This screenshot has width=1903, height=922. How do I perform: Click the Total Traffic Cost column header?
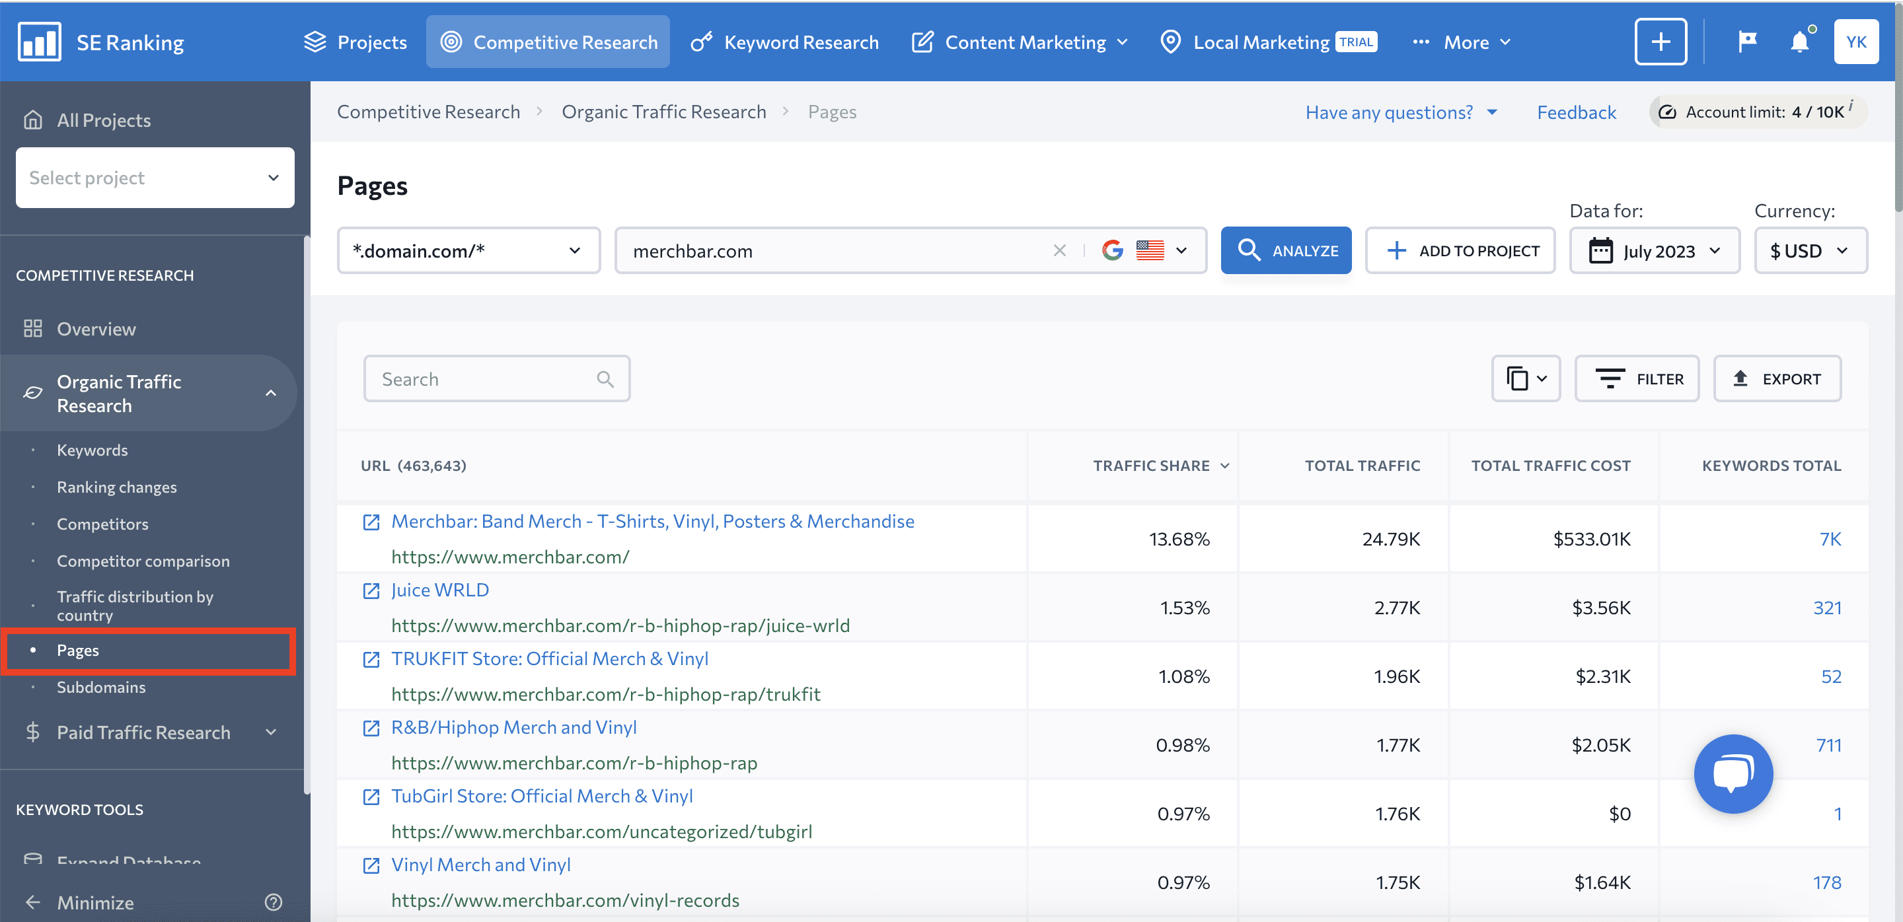1551,465
